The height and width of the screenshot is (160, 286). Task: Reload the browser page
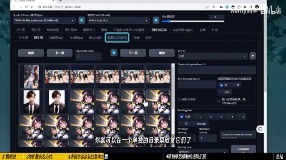[26, 7]
